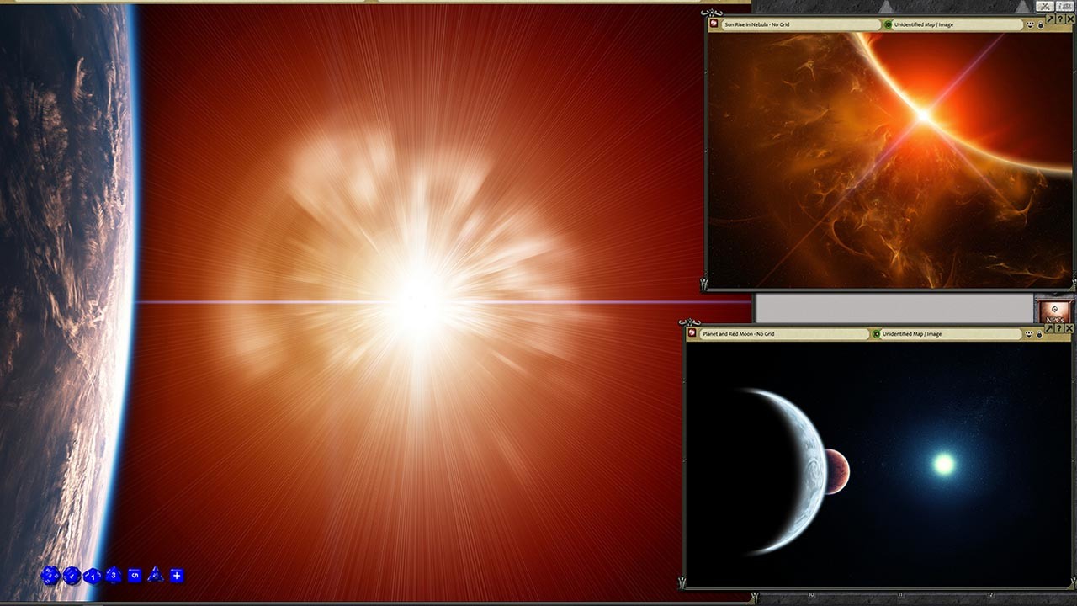Click the plus modifier die button
Screen dimensions: 1077x606
[x=177, y=577]
